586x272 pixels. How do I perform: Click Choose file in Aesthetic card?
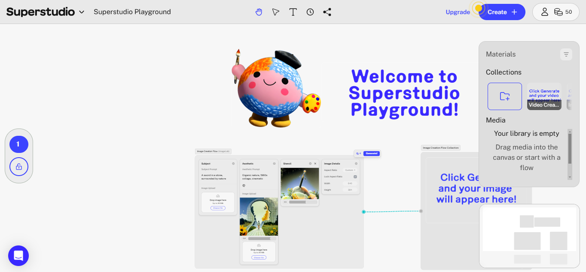259,257
